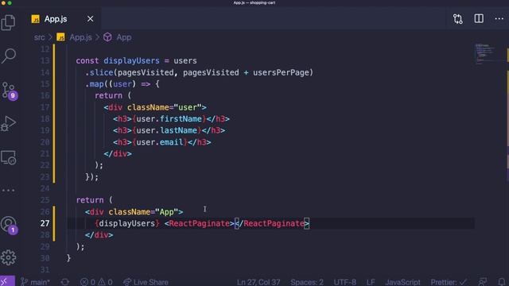Click displayUsers variable on line 13
Screen dimensions: 509x286
pyautogui.click(x=131, y=60)
